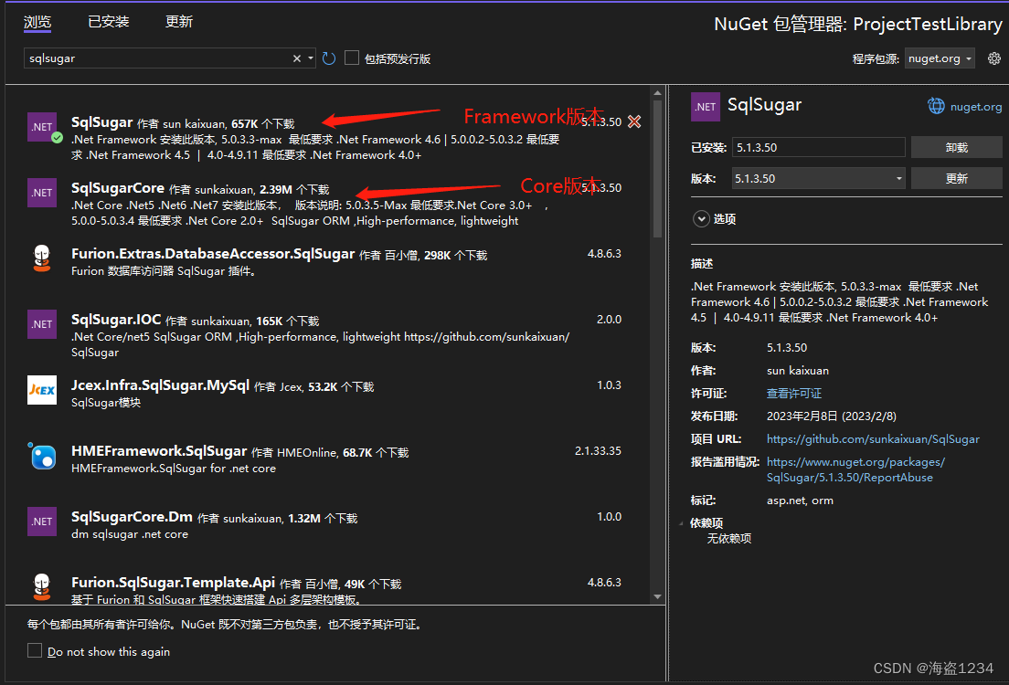The height and width of the screenshot is (685, 1009).
Task: Open the 版本 5.1.3.50 version dropdown
Action: click(x=819, y=178)
